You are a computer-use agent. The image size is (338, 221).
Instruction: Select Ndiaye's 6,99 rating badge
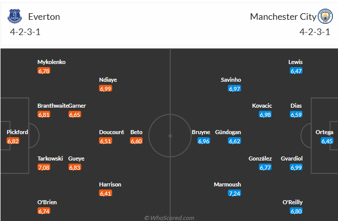tap(106, 88)
